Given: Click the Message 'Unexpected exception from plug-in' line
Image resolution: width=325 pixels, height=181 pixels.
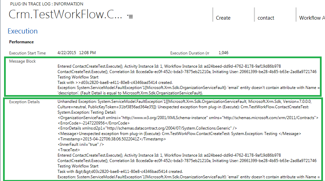Looking at the screenshot, I should (x=179, y=134).
